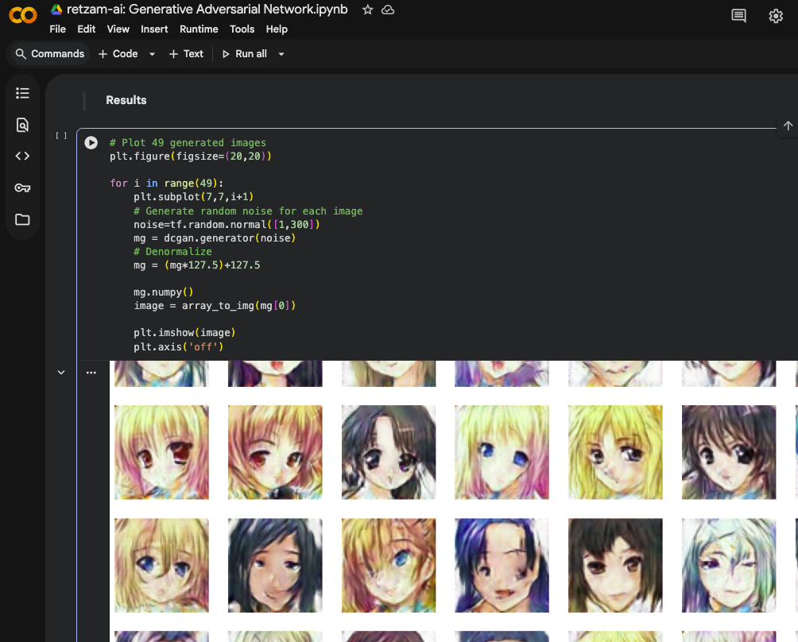Click the cloud save status icon
This screenshot has height=642, width=798.
388,10
